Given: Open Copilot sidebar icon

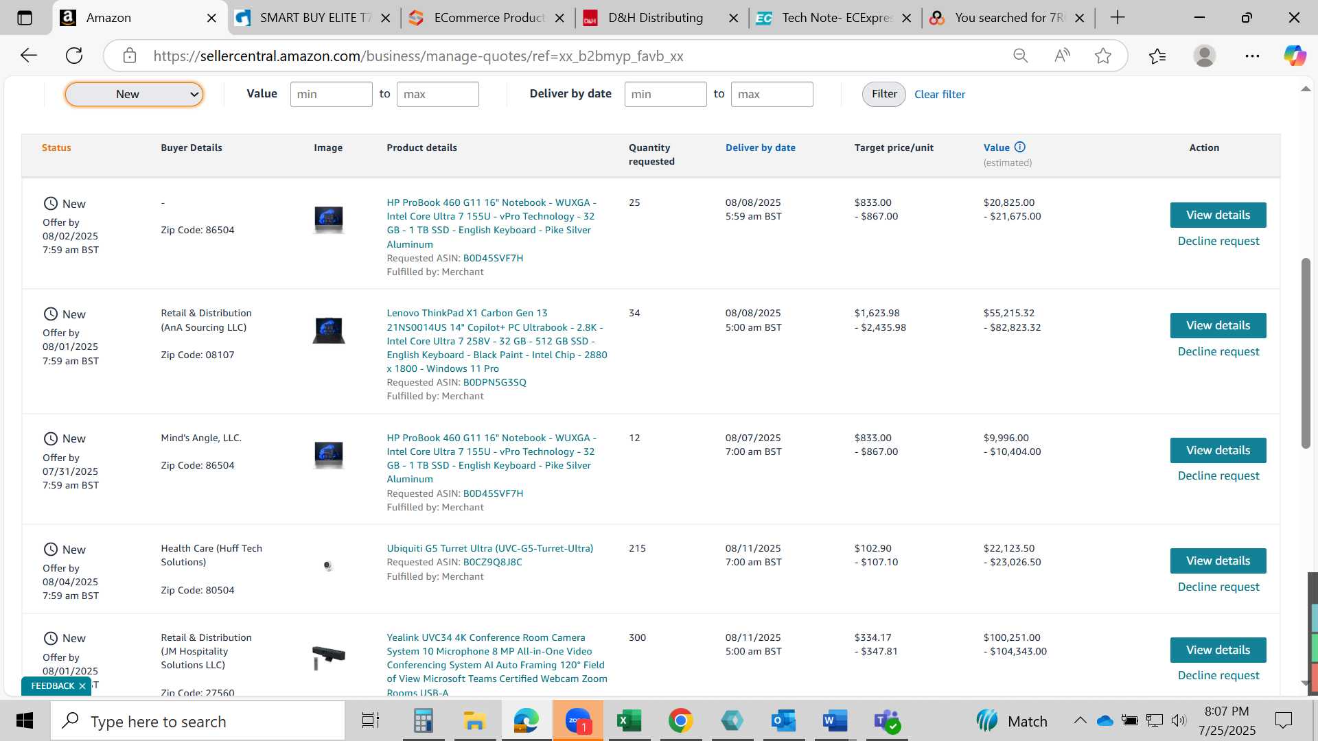Looking at the screenshot, I should 1295,56.
